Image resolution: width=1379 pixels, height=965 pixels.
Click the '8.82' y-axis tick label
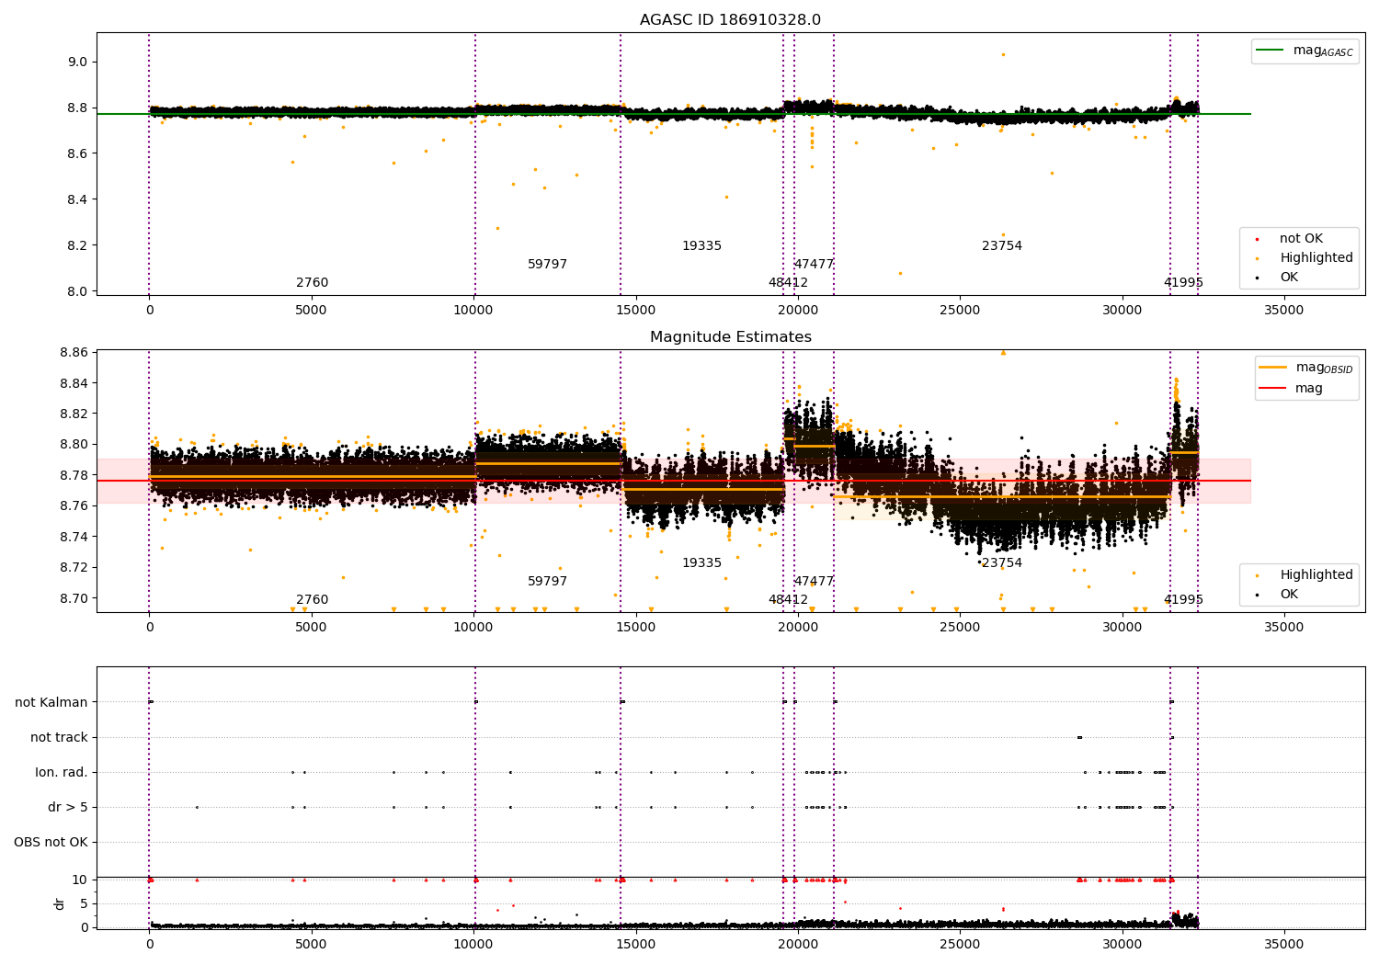pyautogui.click(x=73, y=414)
